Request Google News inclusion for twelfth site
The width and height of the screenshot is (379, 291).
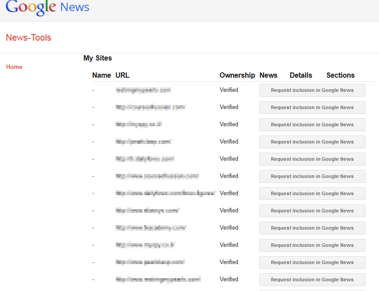[312, 280]
